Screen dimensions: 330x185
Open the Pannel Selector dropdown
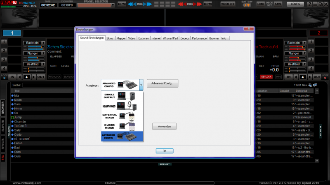(113, 5)
